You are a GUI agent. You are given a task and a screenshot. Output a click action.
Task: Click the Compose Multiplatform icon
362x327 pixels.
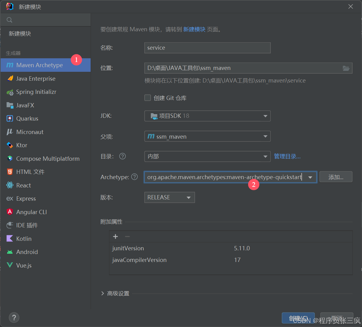(x=10, y=158)
